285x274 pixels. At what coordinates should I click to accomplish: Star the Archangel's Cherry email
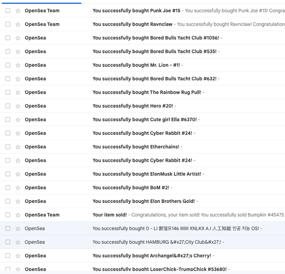click(x=18, y=256)
